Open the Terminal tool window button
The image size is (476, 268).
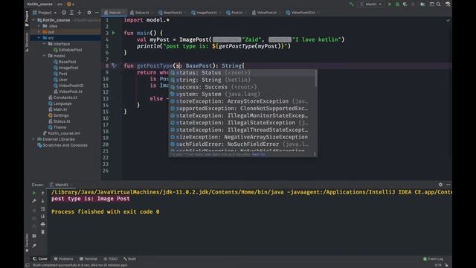point(89,259)
